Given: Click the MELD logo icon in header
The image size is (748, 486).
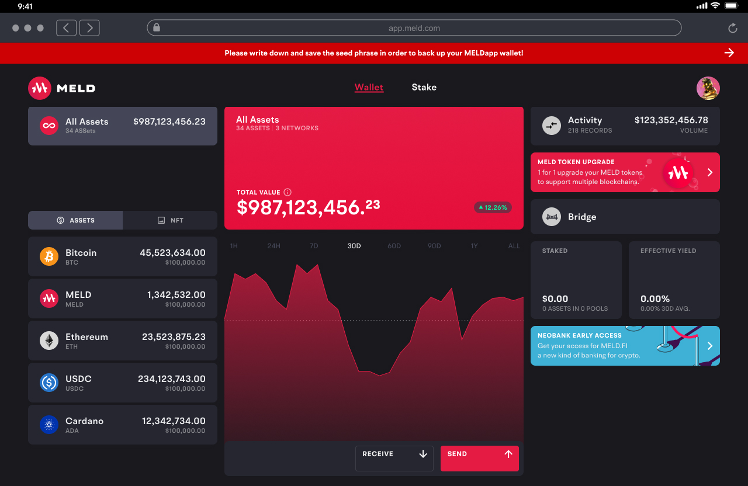Looking at the screenshot, I should click(x=40, y=88).
